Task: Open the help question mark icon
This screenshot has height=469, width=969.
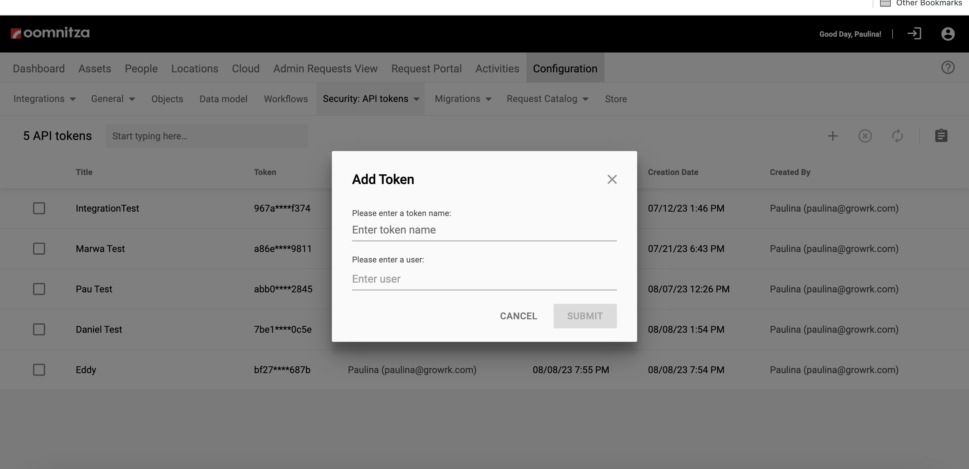Action: [x=947, y=68]
